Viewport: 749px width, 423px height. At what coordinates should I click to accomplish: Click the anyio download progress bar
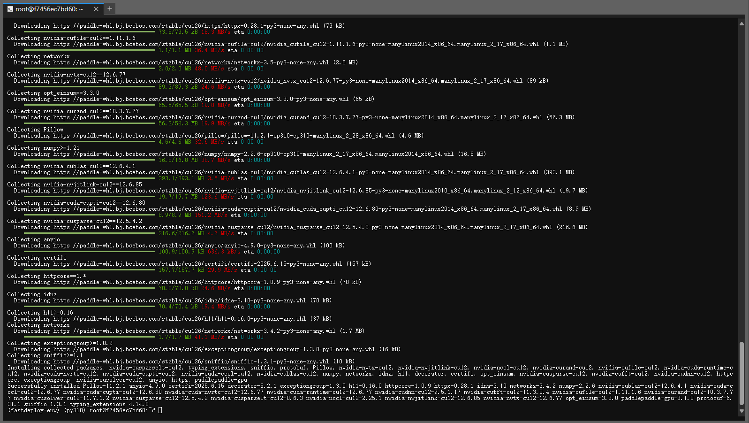pos(84,252)
